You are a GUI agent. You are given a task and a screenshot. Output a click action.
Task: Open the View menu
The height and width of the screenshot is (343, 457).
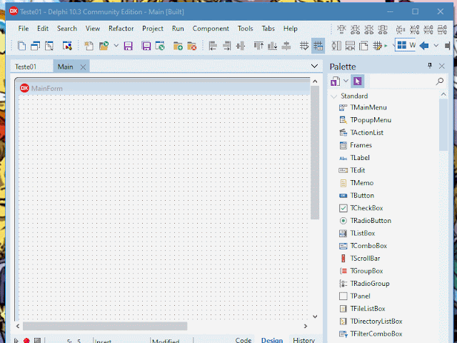tap(93, 29)
